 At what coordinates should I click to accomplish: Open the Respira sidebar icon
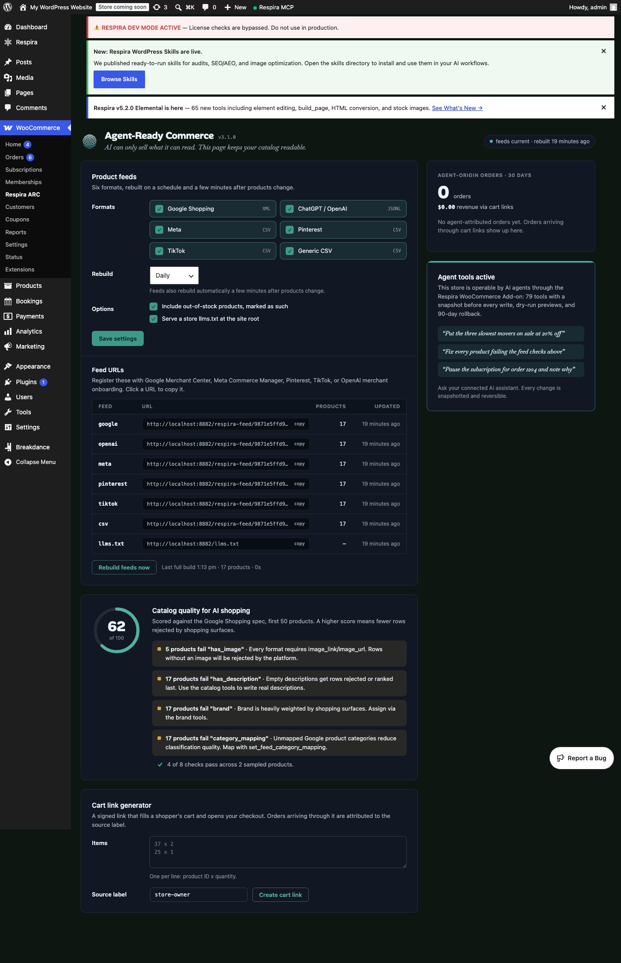point(8,42)
